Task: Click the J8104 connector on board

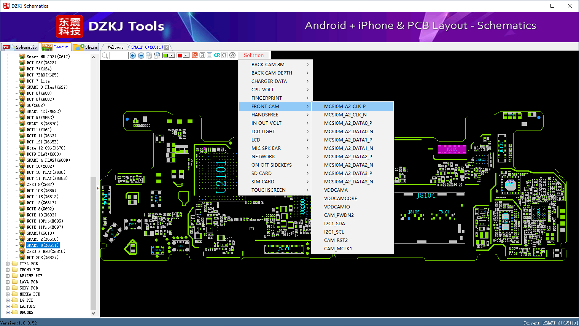Action: click(x=425, y=196)
